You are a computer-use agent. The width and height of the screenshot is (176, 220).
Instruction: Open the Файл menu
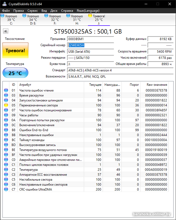(x=6, y=10)
